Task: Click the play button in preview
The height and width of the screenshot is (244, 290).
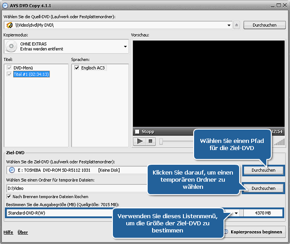Action: click(x=140, y=142)
